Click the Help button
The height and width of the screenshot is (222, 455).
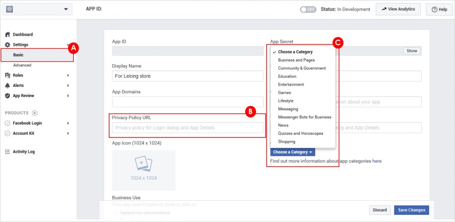439,9
